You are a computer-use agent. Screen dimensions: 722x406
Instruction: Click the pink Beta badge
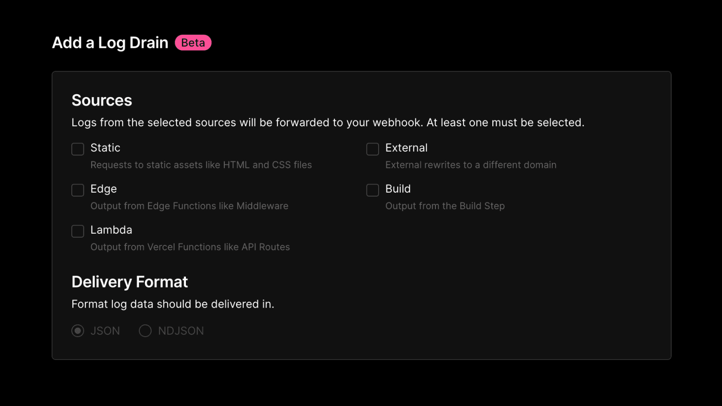[193, 43]
